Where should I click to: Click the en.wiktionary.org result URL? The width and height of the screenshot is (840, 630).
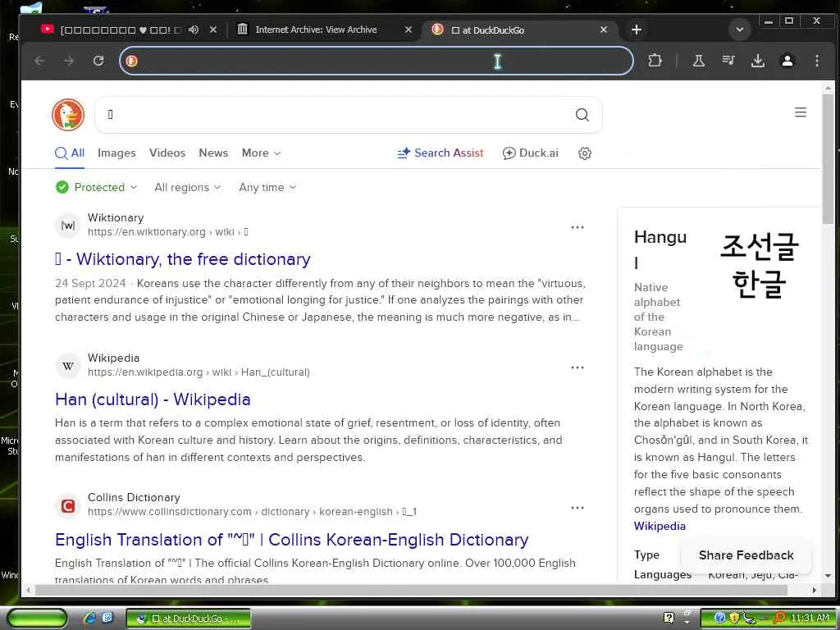[167, 232]
